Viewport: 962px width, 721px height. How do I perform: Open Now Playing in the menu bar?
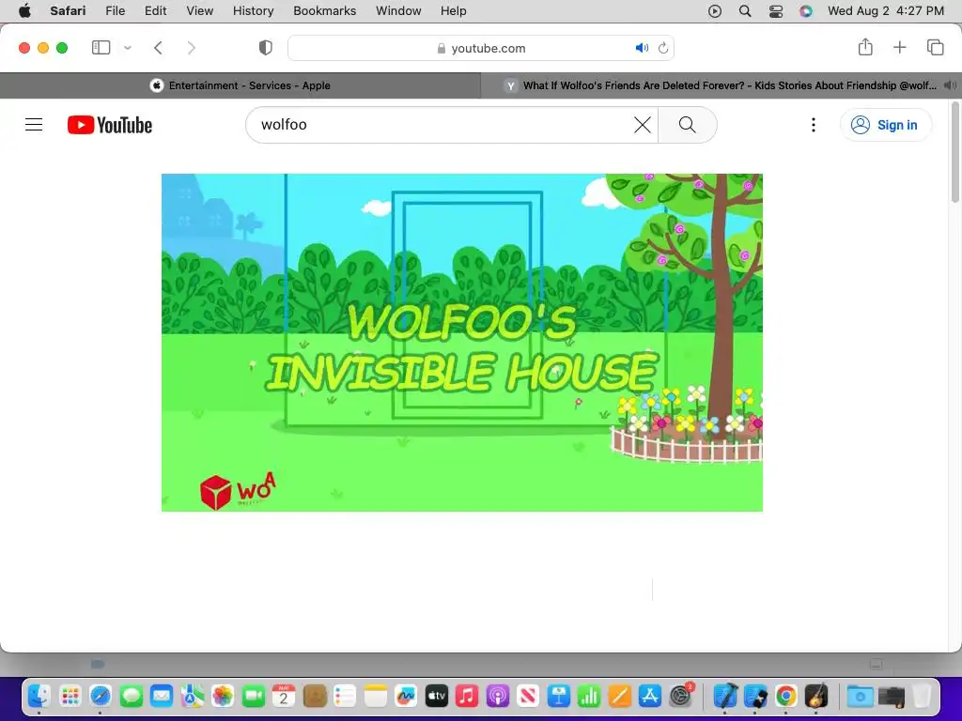pyautogui.click(x=715, y=11)
